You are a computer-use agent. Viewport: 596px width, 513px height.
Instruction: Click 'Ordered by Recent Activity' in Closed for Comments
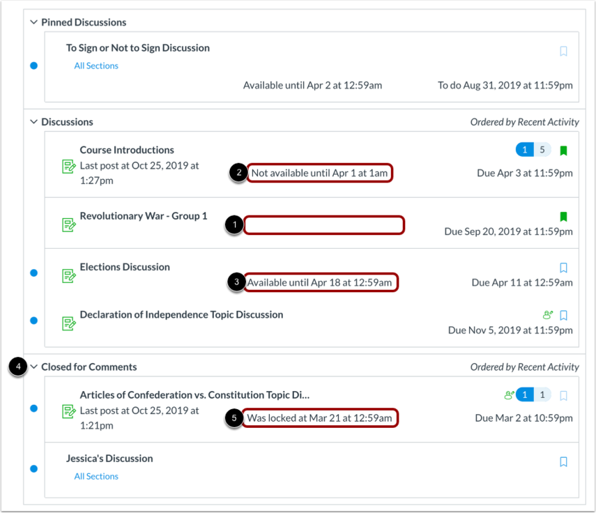click(524, 367)
